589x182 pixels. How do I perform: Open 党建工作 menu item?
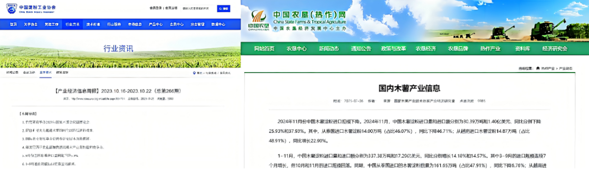[51, 24]
